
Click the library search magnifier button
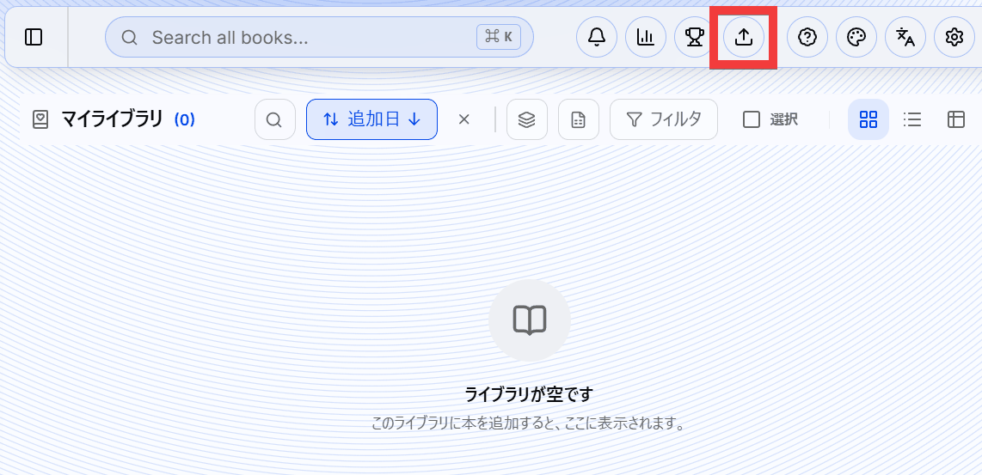(275, 119)
